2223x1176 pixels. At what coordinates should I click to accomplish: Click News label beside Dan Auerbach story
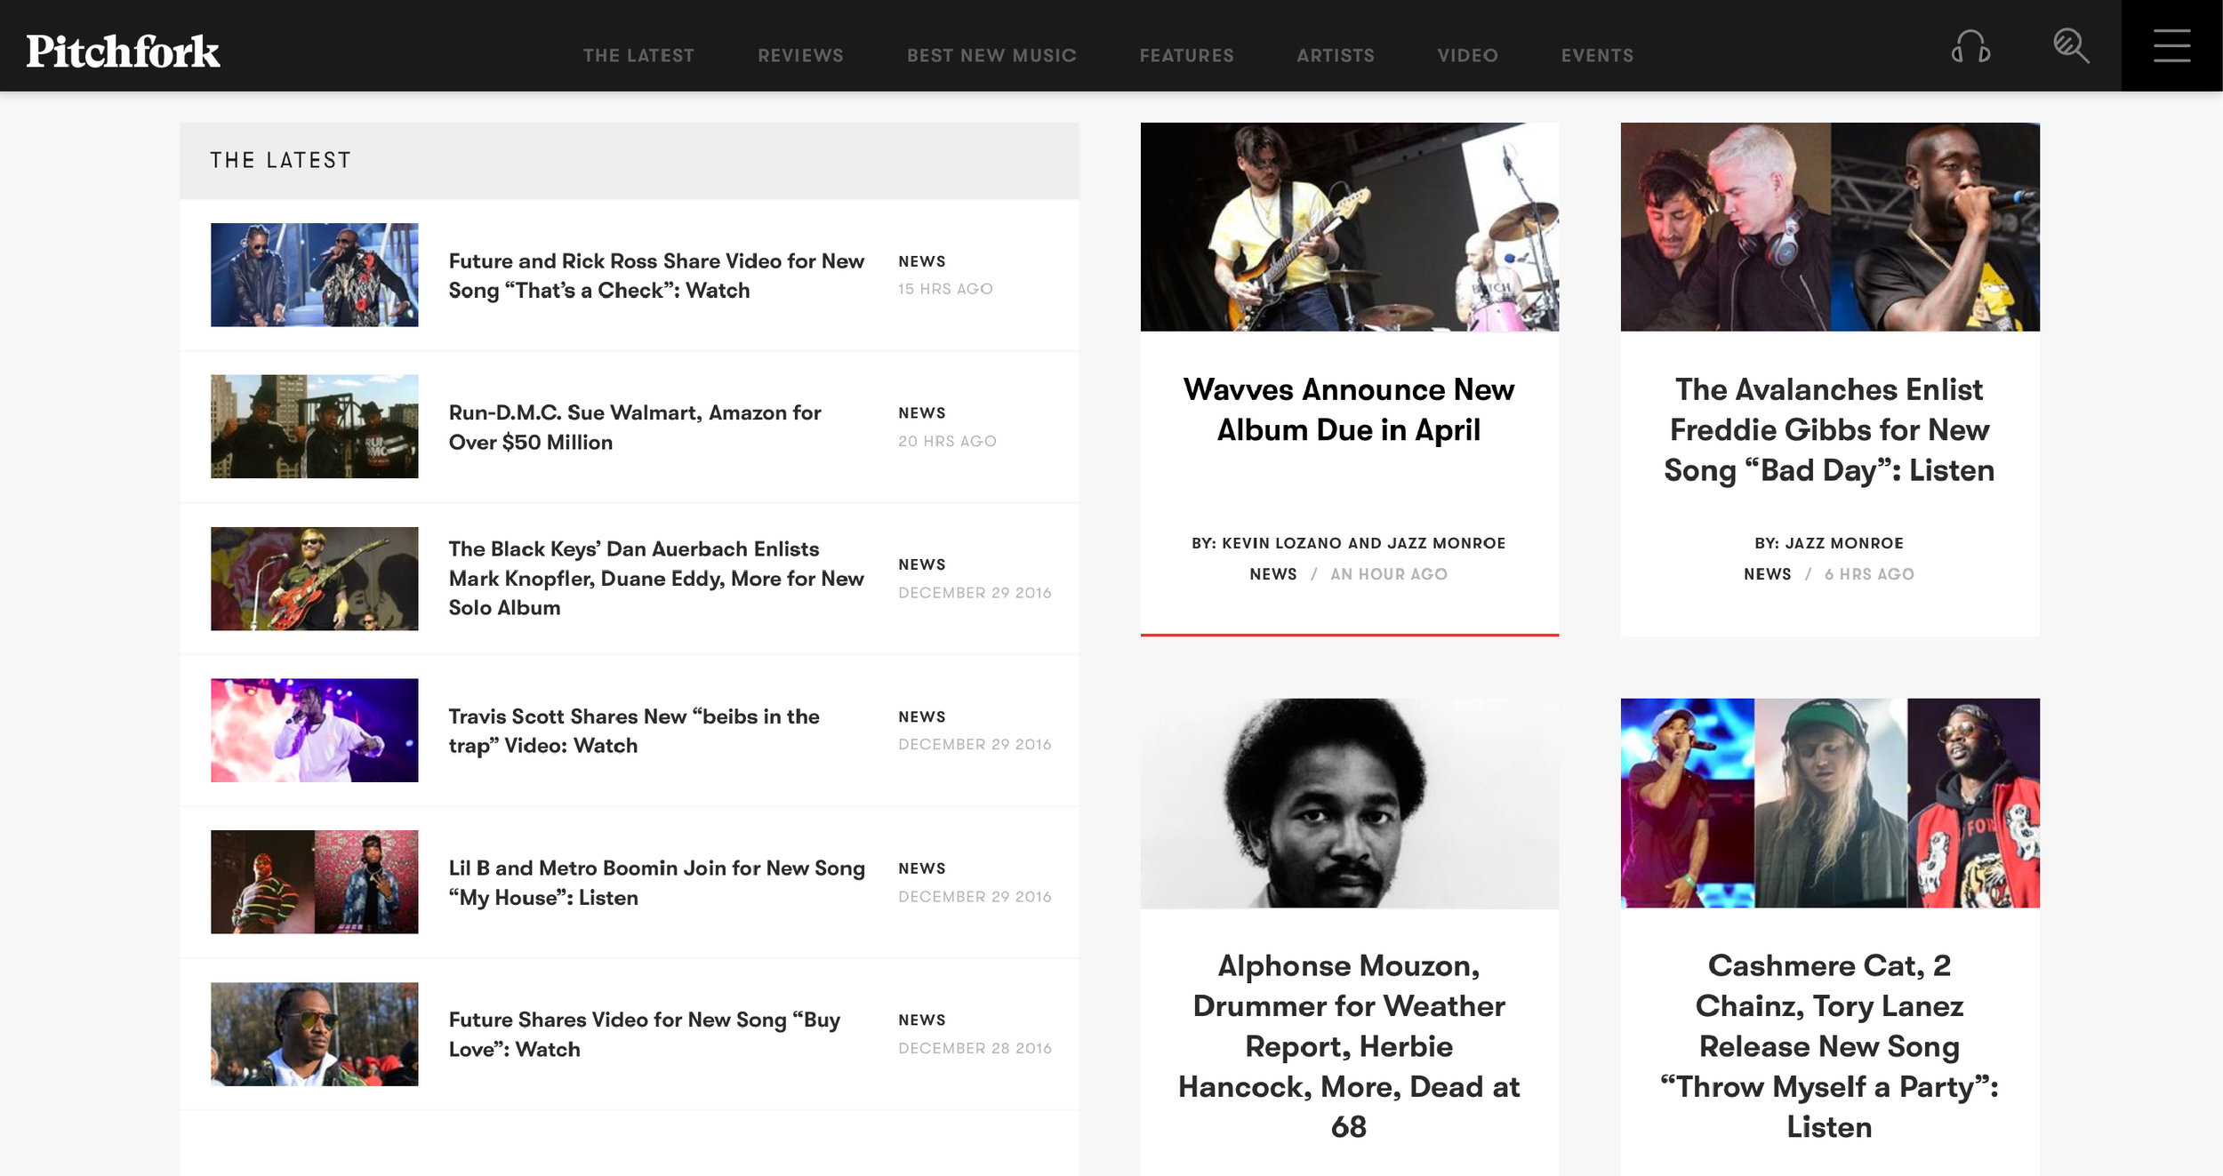921,565
